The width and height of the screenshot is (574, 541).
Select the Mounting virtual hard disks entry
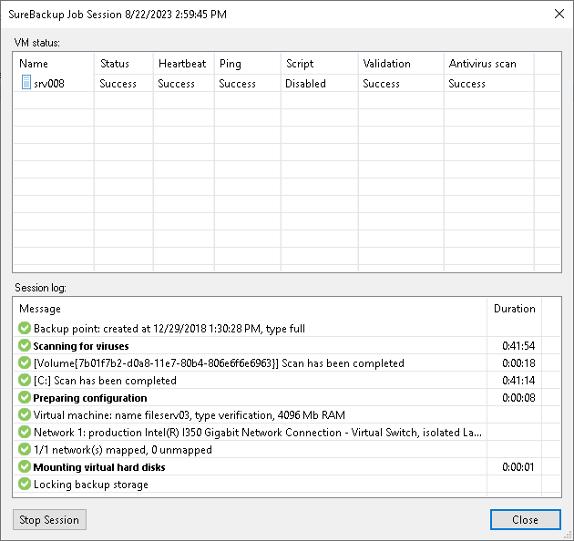99,467
